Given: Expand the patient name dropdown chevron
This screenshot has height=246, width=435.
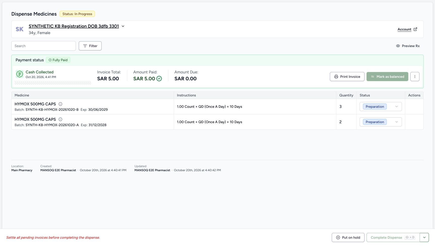Looking at the screenshot, I should pyautogui.click(x=123, y=26).
